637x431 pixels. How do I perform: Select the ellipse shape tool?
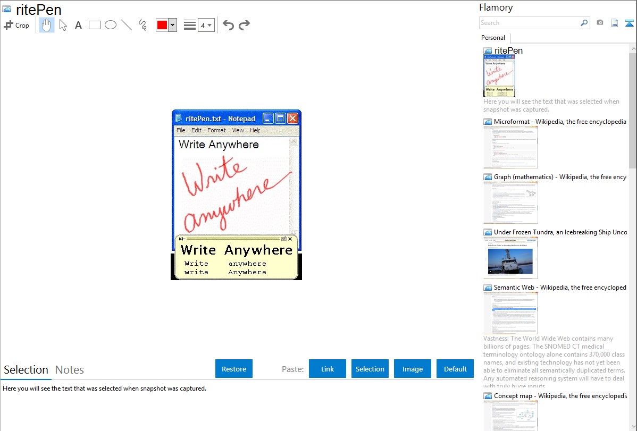[111, 25]
